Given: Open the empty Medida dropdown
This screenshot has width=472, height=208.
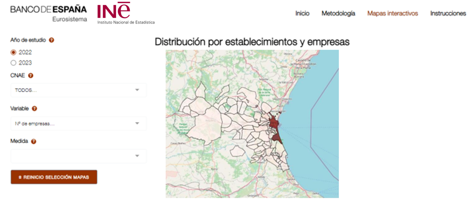Looking at the screenshot, I should [x=78, y=156].
